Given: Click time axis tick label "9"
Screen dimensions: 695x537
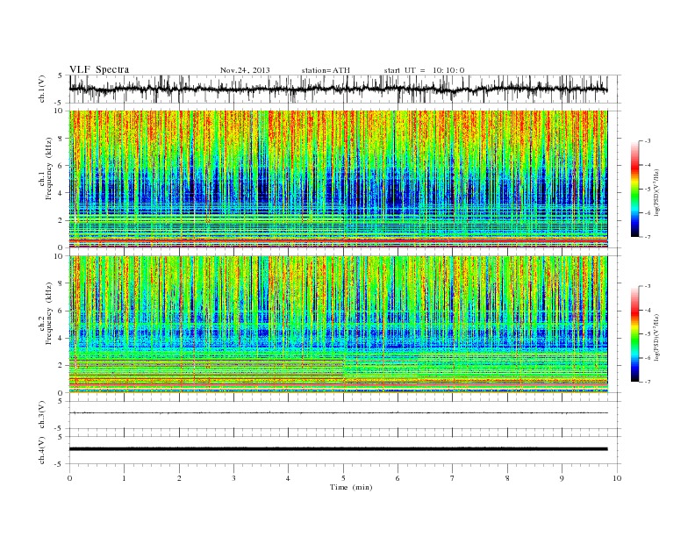Looking at the screenshot, I should click(x=562, y=478).
